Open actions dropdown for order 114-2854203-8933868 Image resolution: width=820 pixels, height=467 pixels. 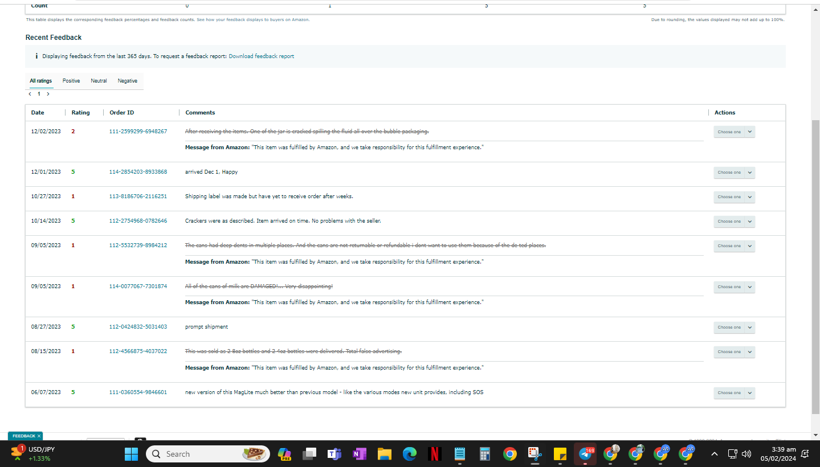(x=735, y=172)
